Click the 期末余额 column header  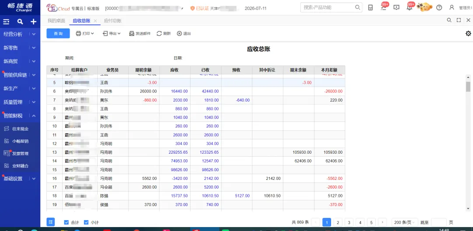[x=298, y=70]
